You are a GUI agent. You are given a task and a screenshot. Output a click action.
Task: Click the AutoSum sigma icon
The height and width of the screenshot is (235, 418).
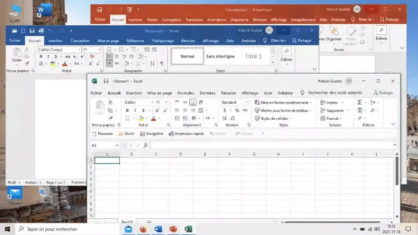point(359,103)
